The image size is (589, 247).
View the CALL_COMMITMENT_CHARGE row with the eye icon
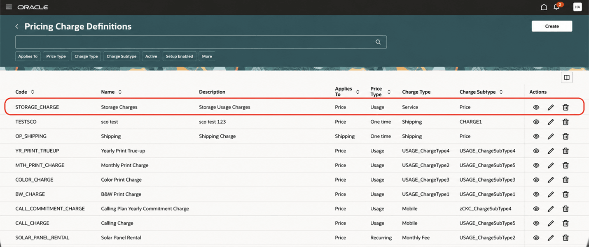click(x=536, y=209)
